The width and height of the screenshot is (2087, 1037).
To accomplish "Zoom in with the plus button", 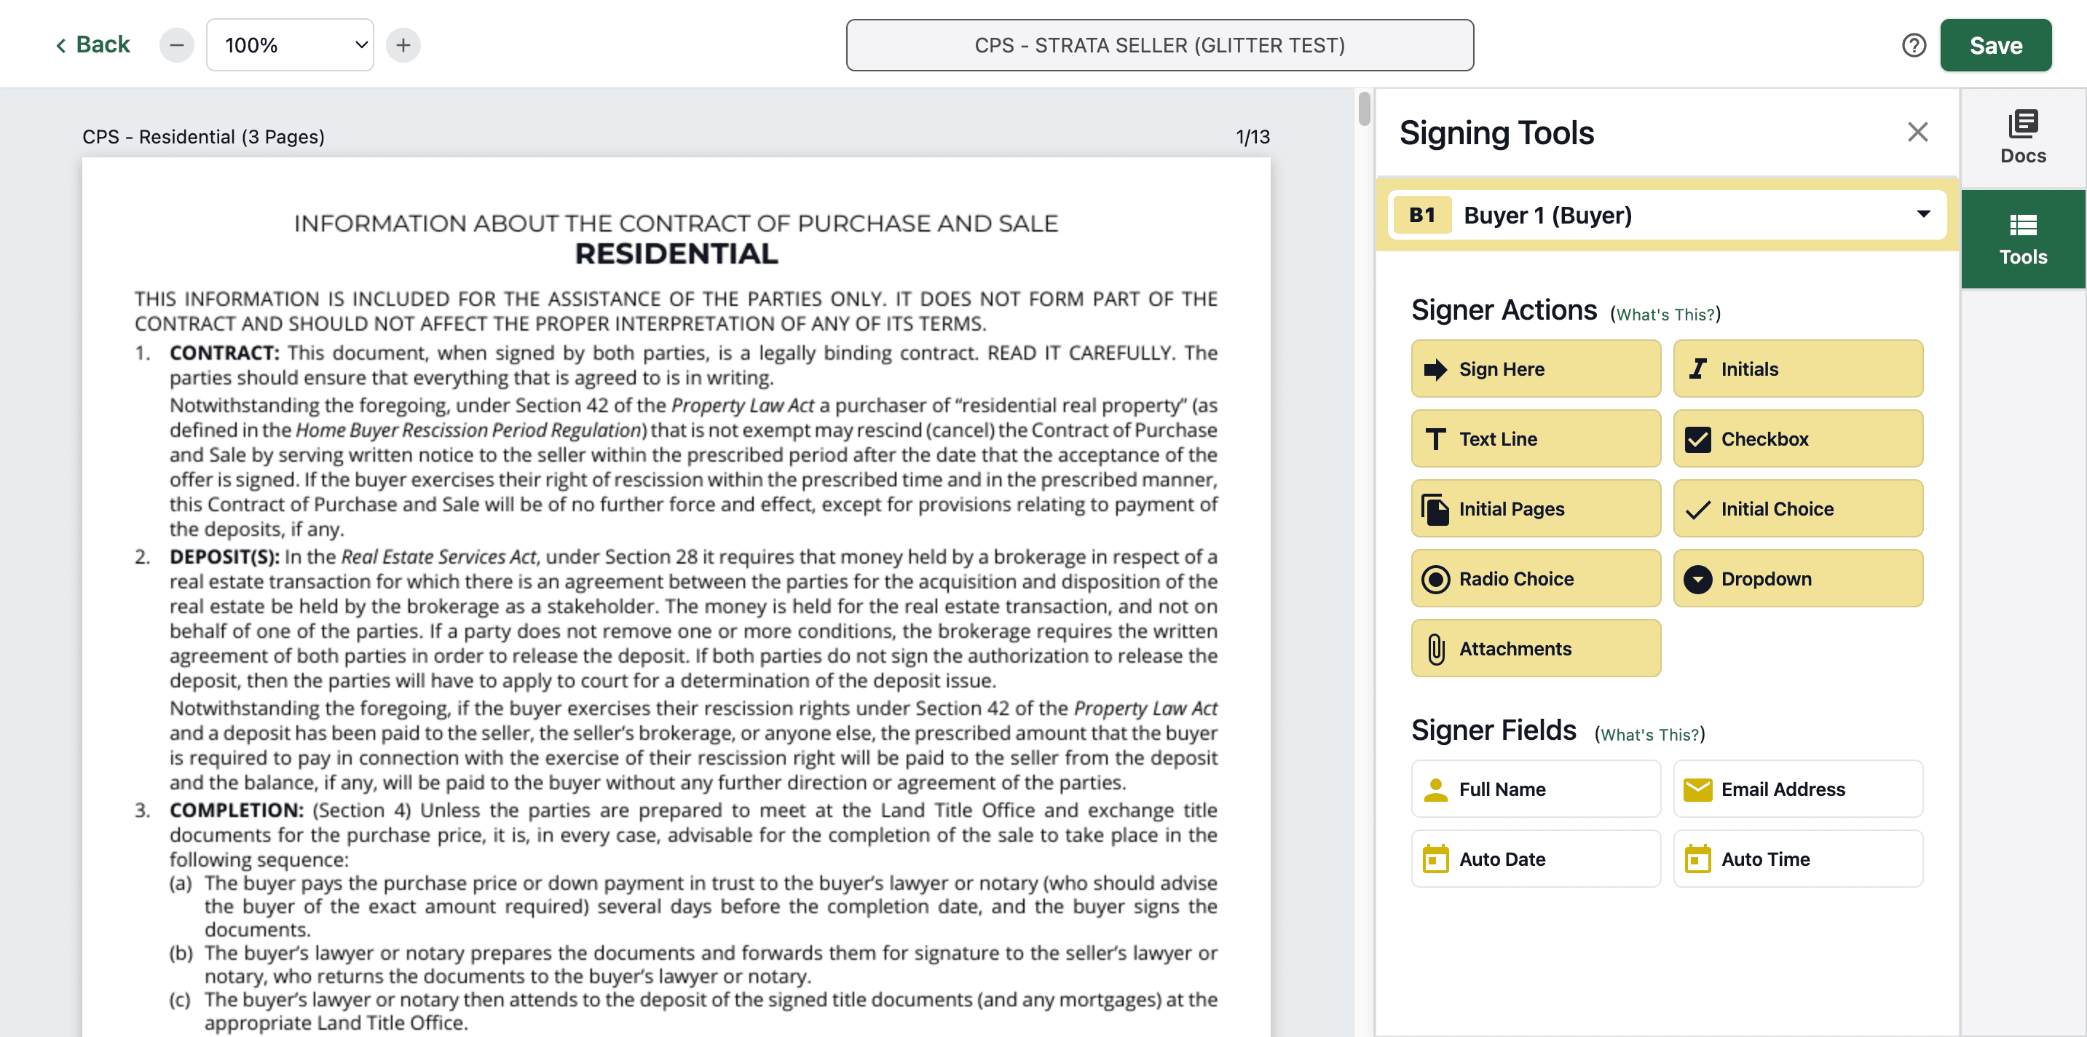I will tap(403, 45).
